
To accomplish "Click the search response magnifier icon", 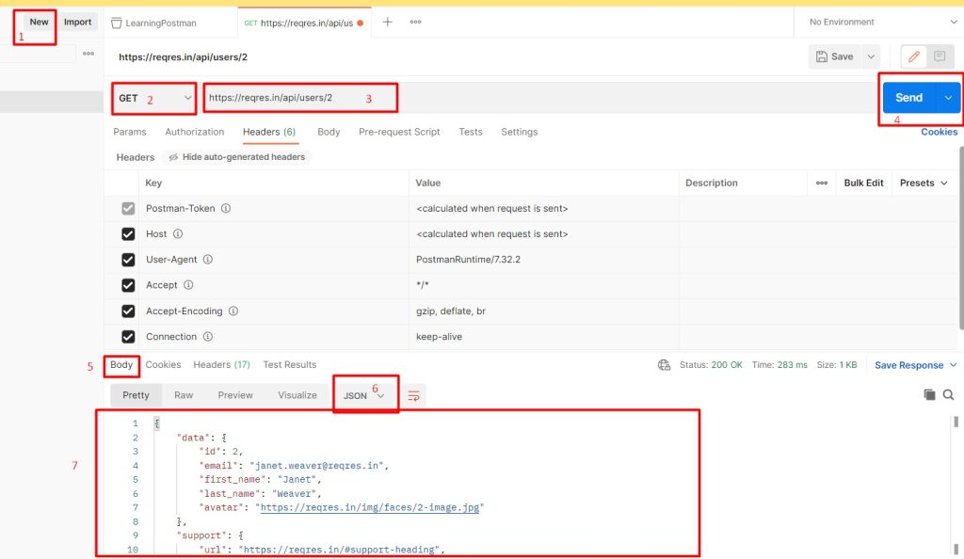I will pos(948,395).
